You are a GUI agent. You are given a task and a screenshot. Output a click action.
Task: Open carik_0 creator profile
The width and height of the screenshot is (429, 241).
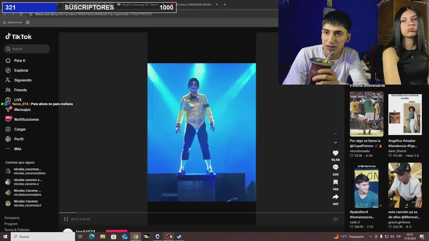[355, 222]
